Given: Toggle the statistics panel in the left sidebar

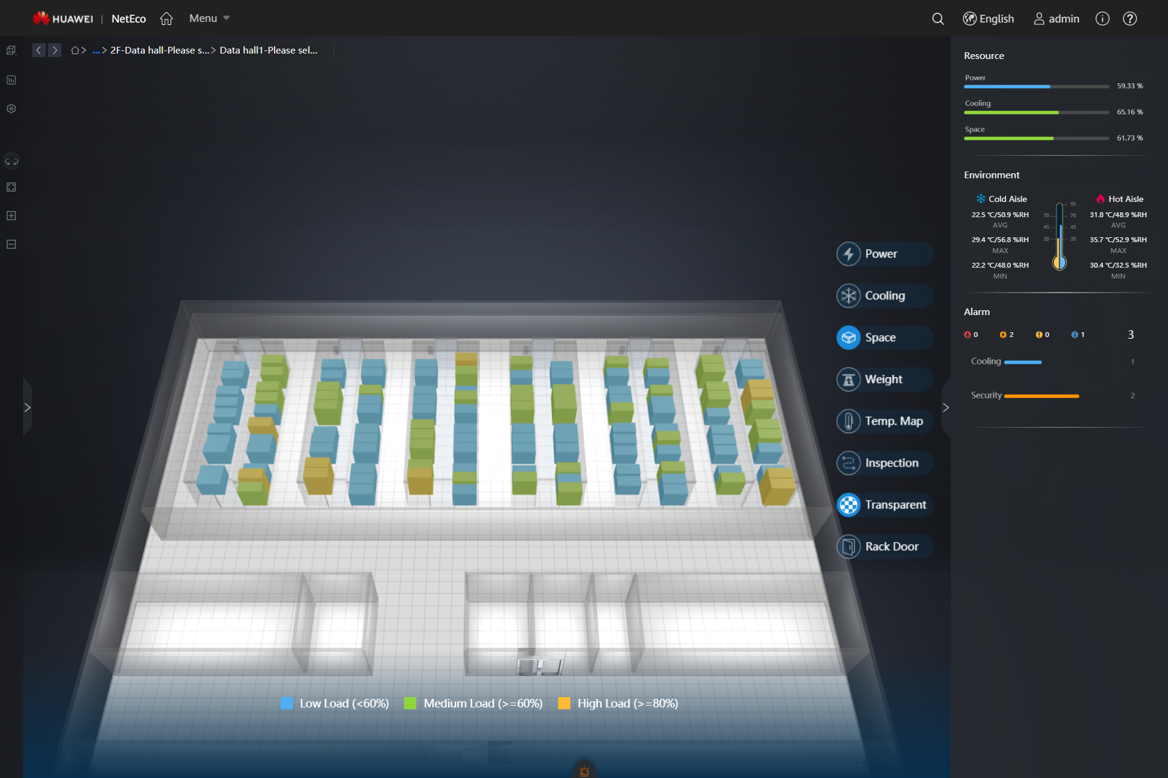Looking at the screenshot, I should [x=11, y=80].
